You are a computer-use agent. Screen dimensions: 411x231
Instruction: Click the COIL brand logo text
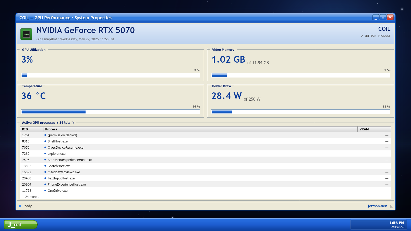[384, 29]
